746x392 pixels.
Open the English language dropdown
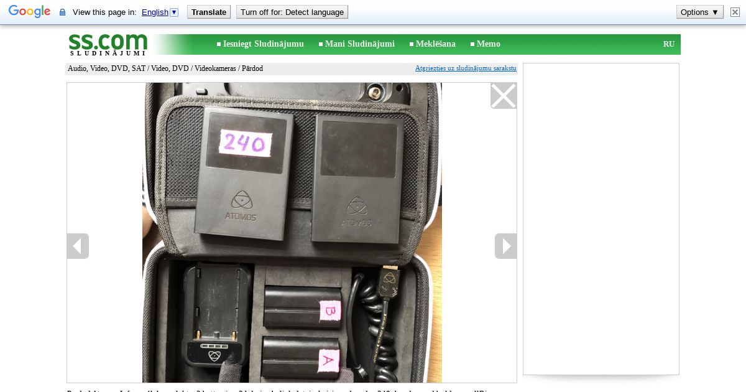[160, 12]
